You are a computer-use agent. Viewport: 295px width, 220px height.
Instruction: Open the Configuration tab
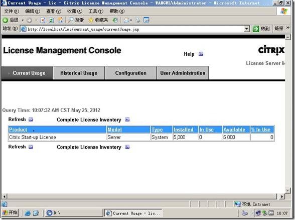coord(131,73)
